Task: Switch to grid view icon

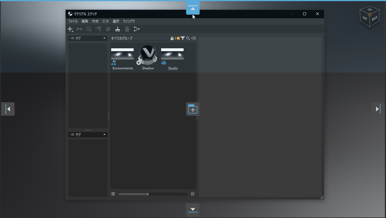Action: click(193, 194)
